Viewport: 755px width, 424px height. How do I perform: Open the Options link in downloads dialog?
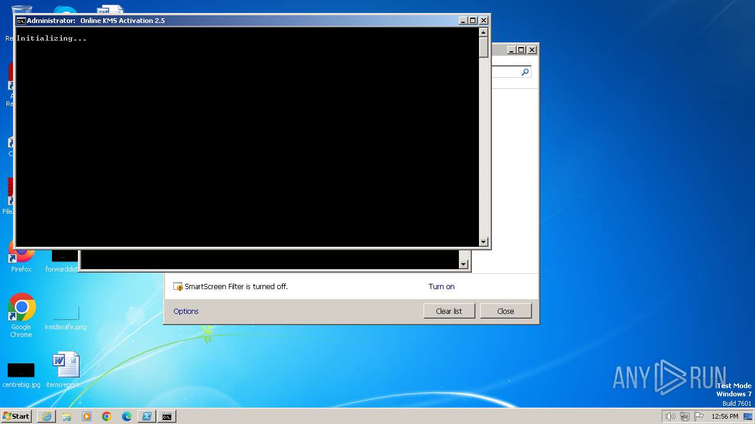click(x=186, y=312)
